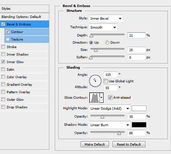
Task: Toggle the Bevel & Emboss checkbox
Action: tap(3, 24)
